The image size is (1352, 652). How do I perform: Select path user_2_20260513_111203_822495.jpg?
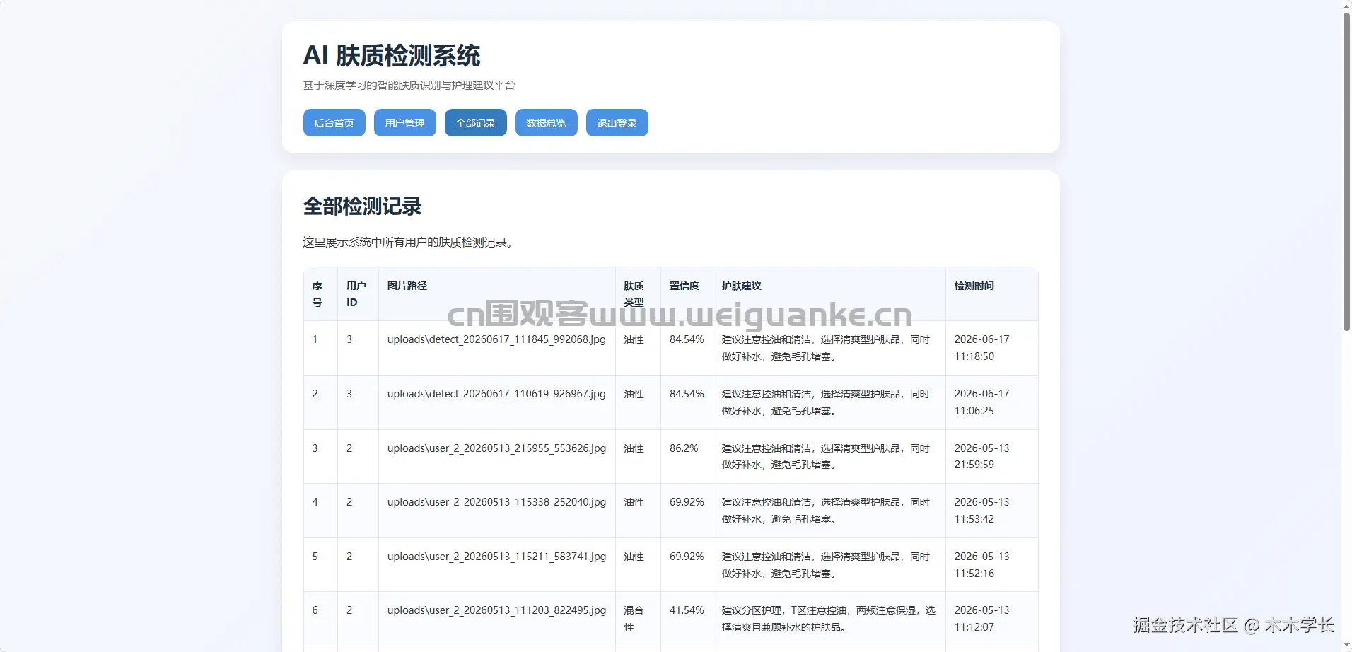pyautogui.click(x=496, y=610)
